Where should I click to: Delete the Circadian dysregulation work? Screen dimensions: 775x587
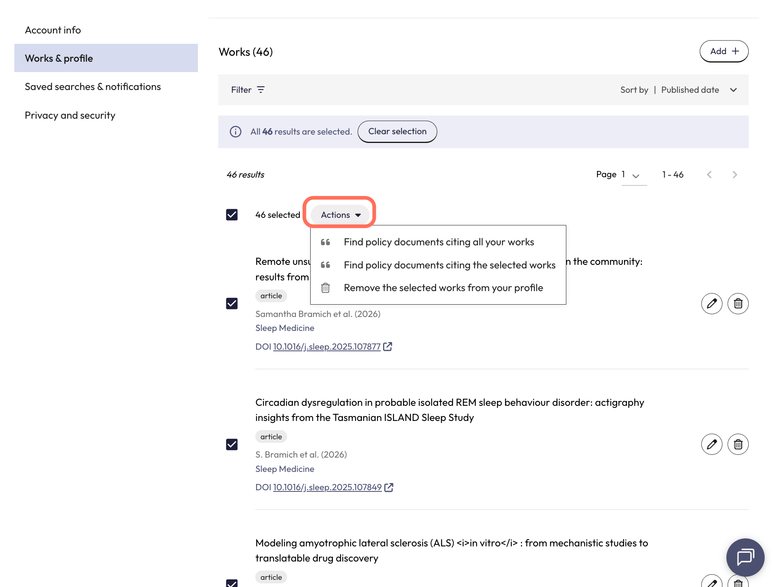(x=738, y=444)
